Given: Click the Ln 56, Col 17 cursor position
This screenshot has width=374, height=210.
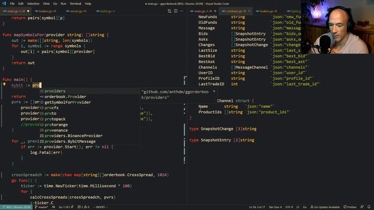Looking at the screenshot, I should point(257,207).
